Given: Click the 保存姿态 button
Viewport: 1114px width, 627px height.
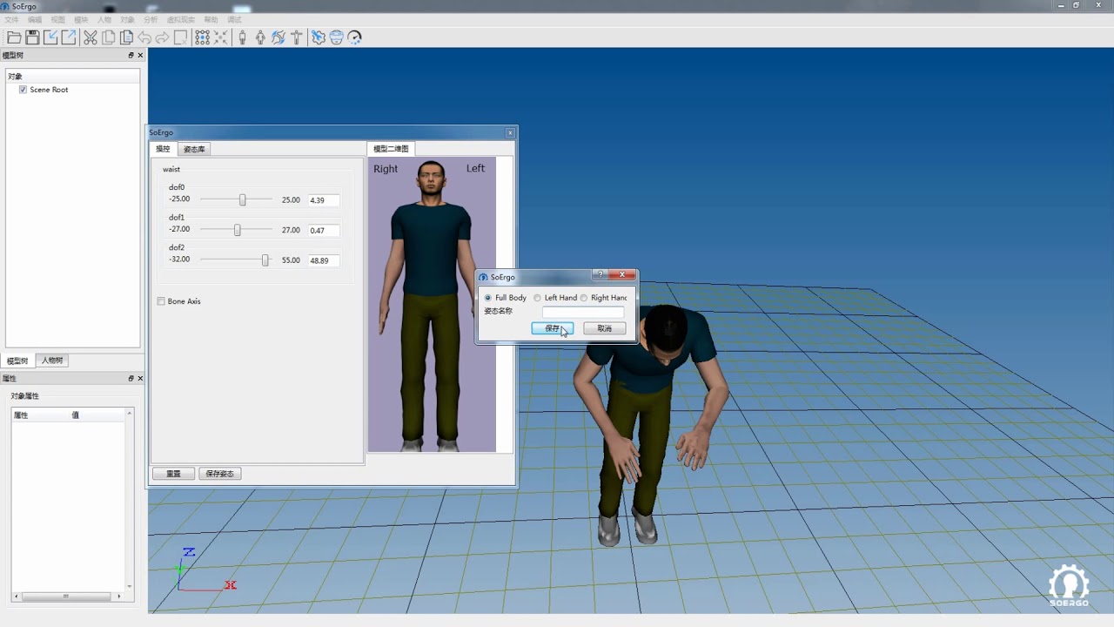Looking at the screenshot, I should (220, 474).
